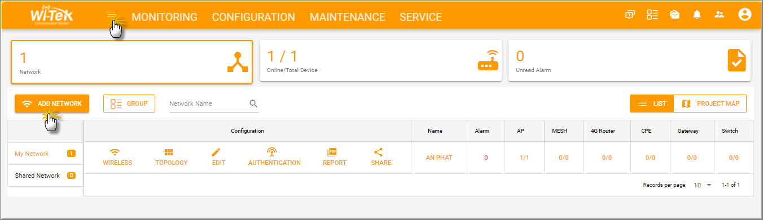Viewport: 763px width, 220px height.
Task: Open the messages envelope icon
Action: point(674,15)
